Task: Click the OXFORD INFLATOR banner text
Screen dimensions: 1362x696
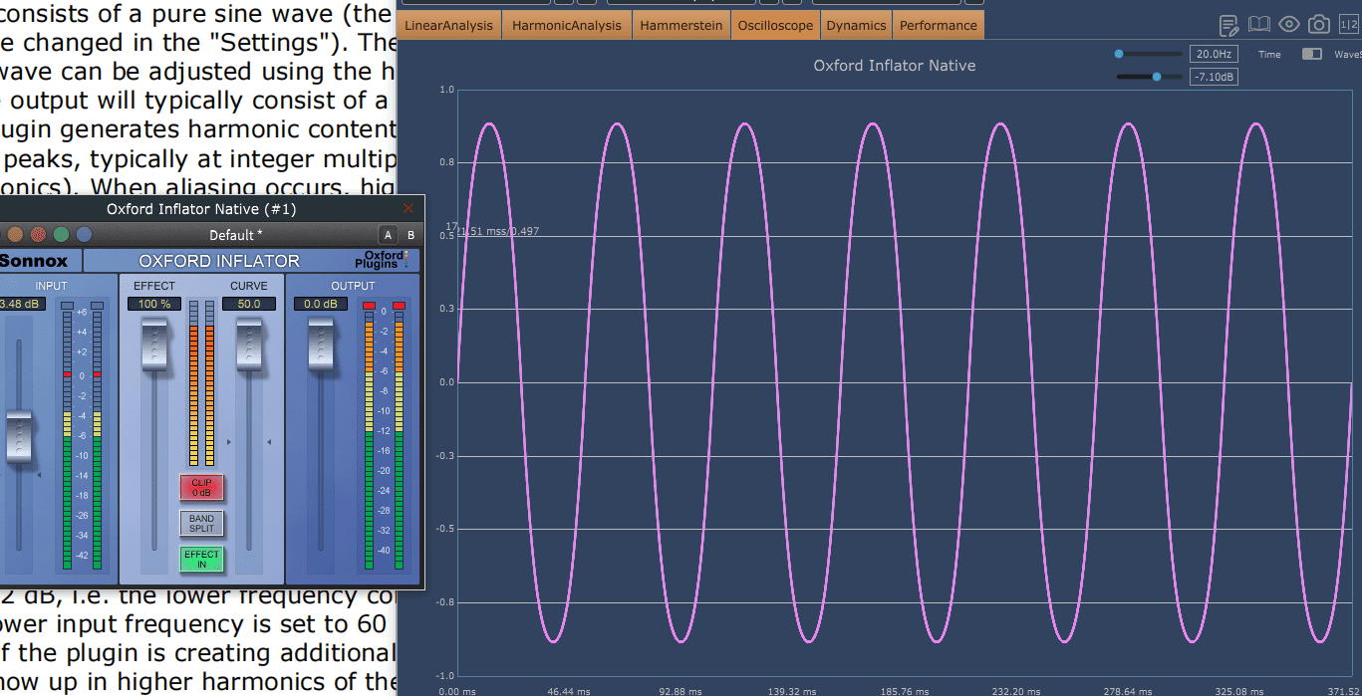Action: click(x=219, y=261)
